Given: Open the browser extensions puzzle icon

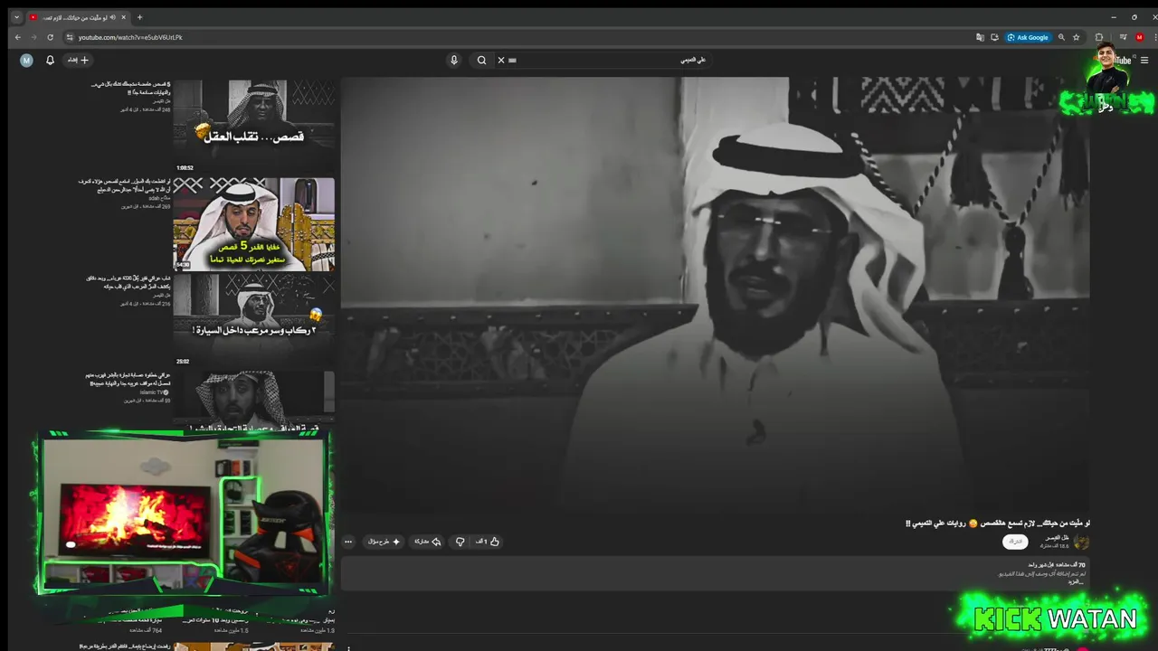Looking at the screenshot, I should pyautogui.click(x=1099, y=37).
